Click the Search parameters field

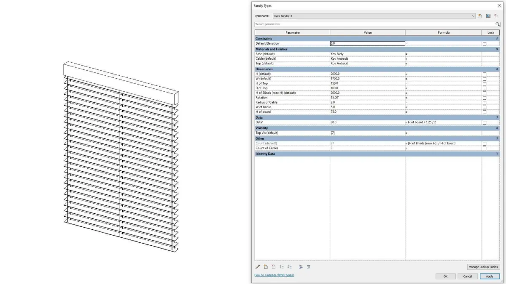point(374,24)
